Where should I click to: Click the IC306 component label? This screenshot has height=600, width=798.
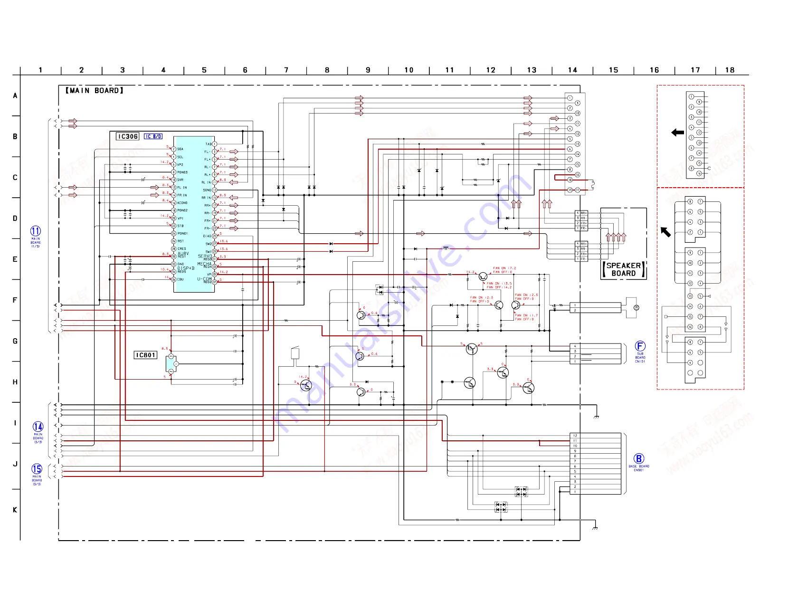[128, 136]
